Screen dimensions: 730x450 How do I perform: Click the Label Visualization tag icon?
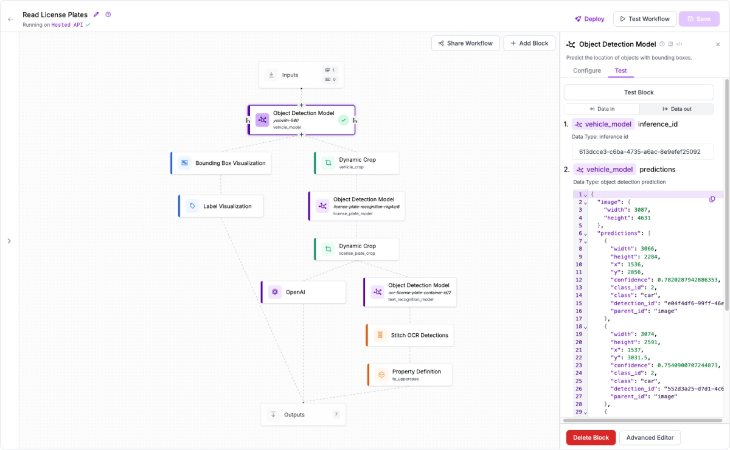point(192,206)
